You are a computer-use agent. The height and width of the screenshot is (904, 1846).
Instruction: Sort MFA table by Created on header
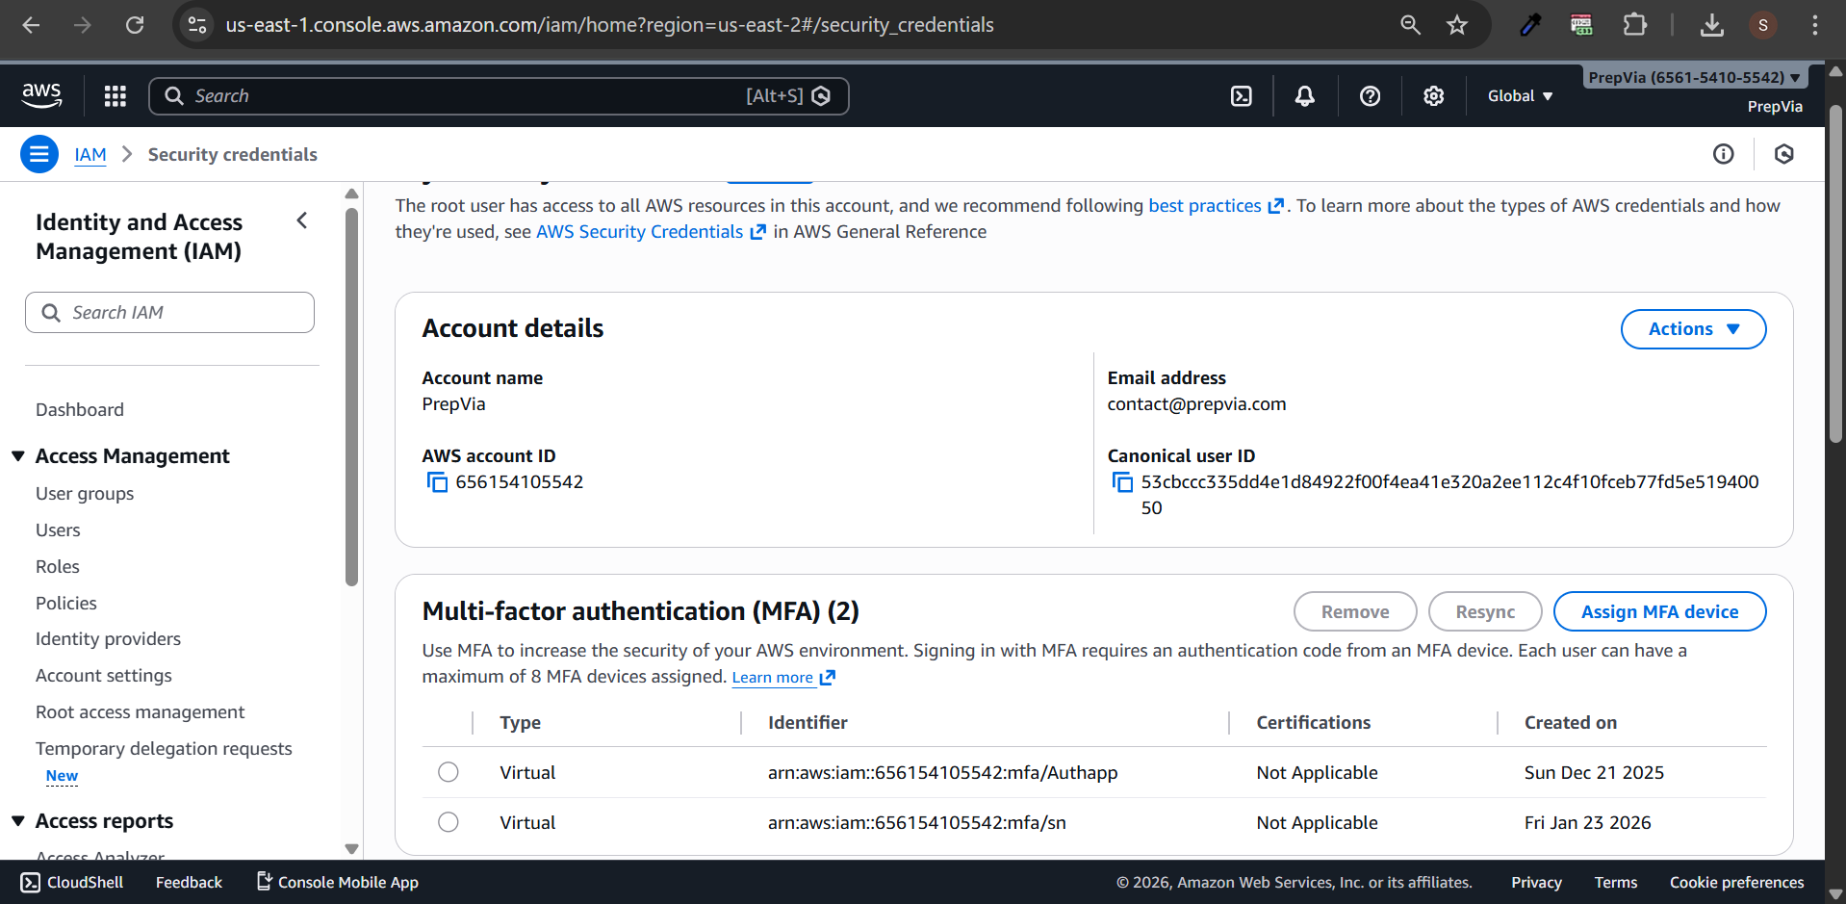click(1571, 723)
